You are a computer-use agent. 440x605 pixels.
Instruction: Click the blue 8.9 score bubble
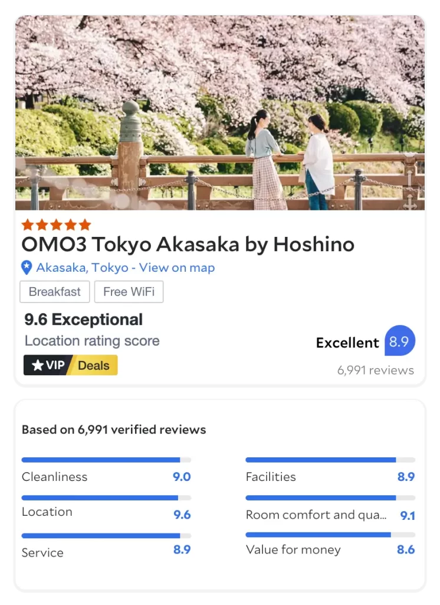tap(400, 342)
